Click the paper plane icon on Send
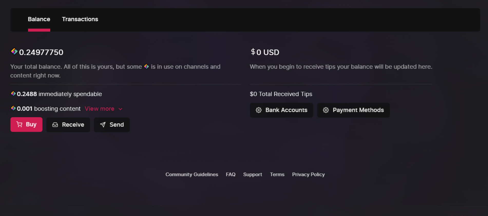The width and height of the screenshot is (488, 216). click(x=103, y=125)
